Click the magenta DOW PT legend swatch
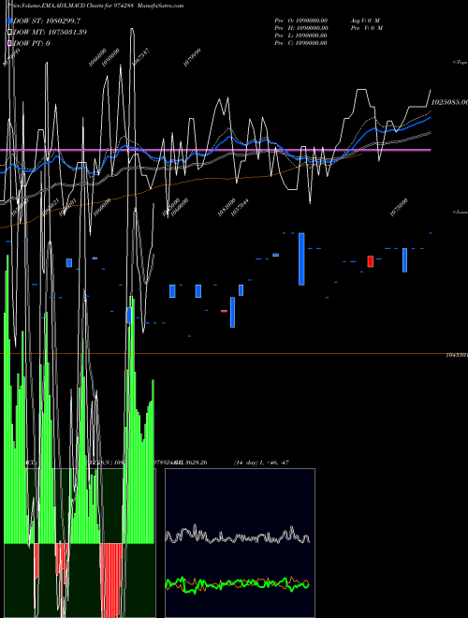This screenshot has height=618, width=468. click(x=10, y=43)
